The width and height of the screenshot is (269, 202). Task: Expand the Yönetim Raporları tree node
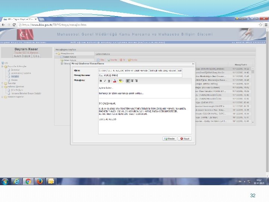coord(2,97)
